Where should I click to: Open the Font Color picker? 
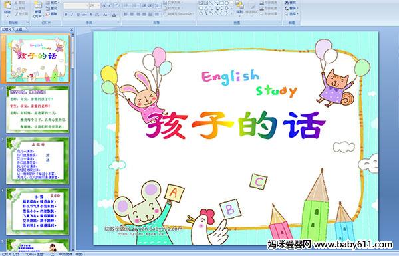pos(114,15)
